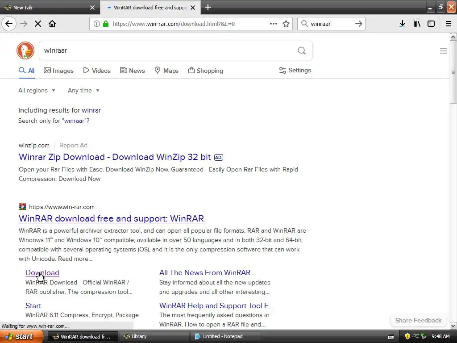Screen dimensions: 457x343
Task: Switch to Images results
Action: tap(58, 71)
